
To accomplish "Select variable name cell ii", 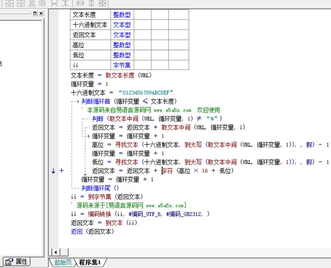I will click(x=90, y=65).
